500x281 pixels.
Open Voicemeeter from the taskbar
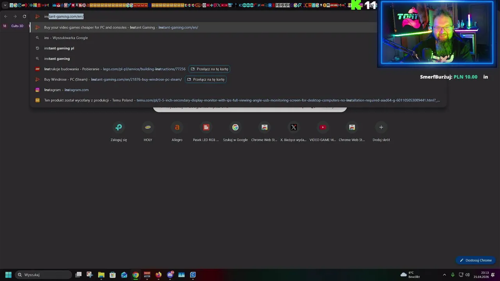point(147,275)
